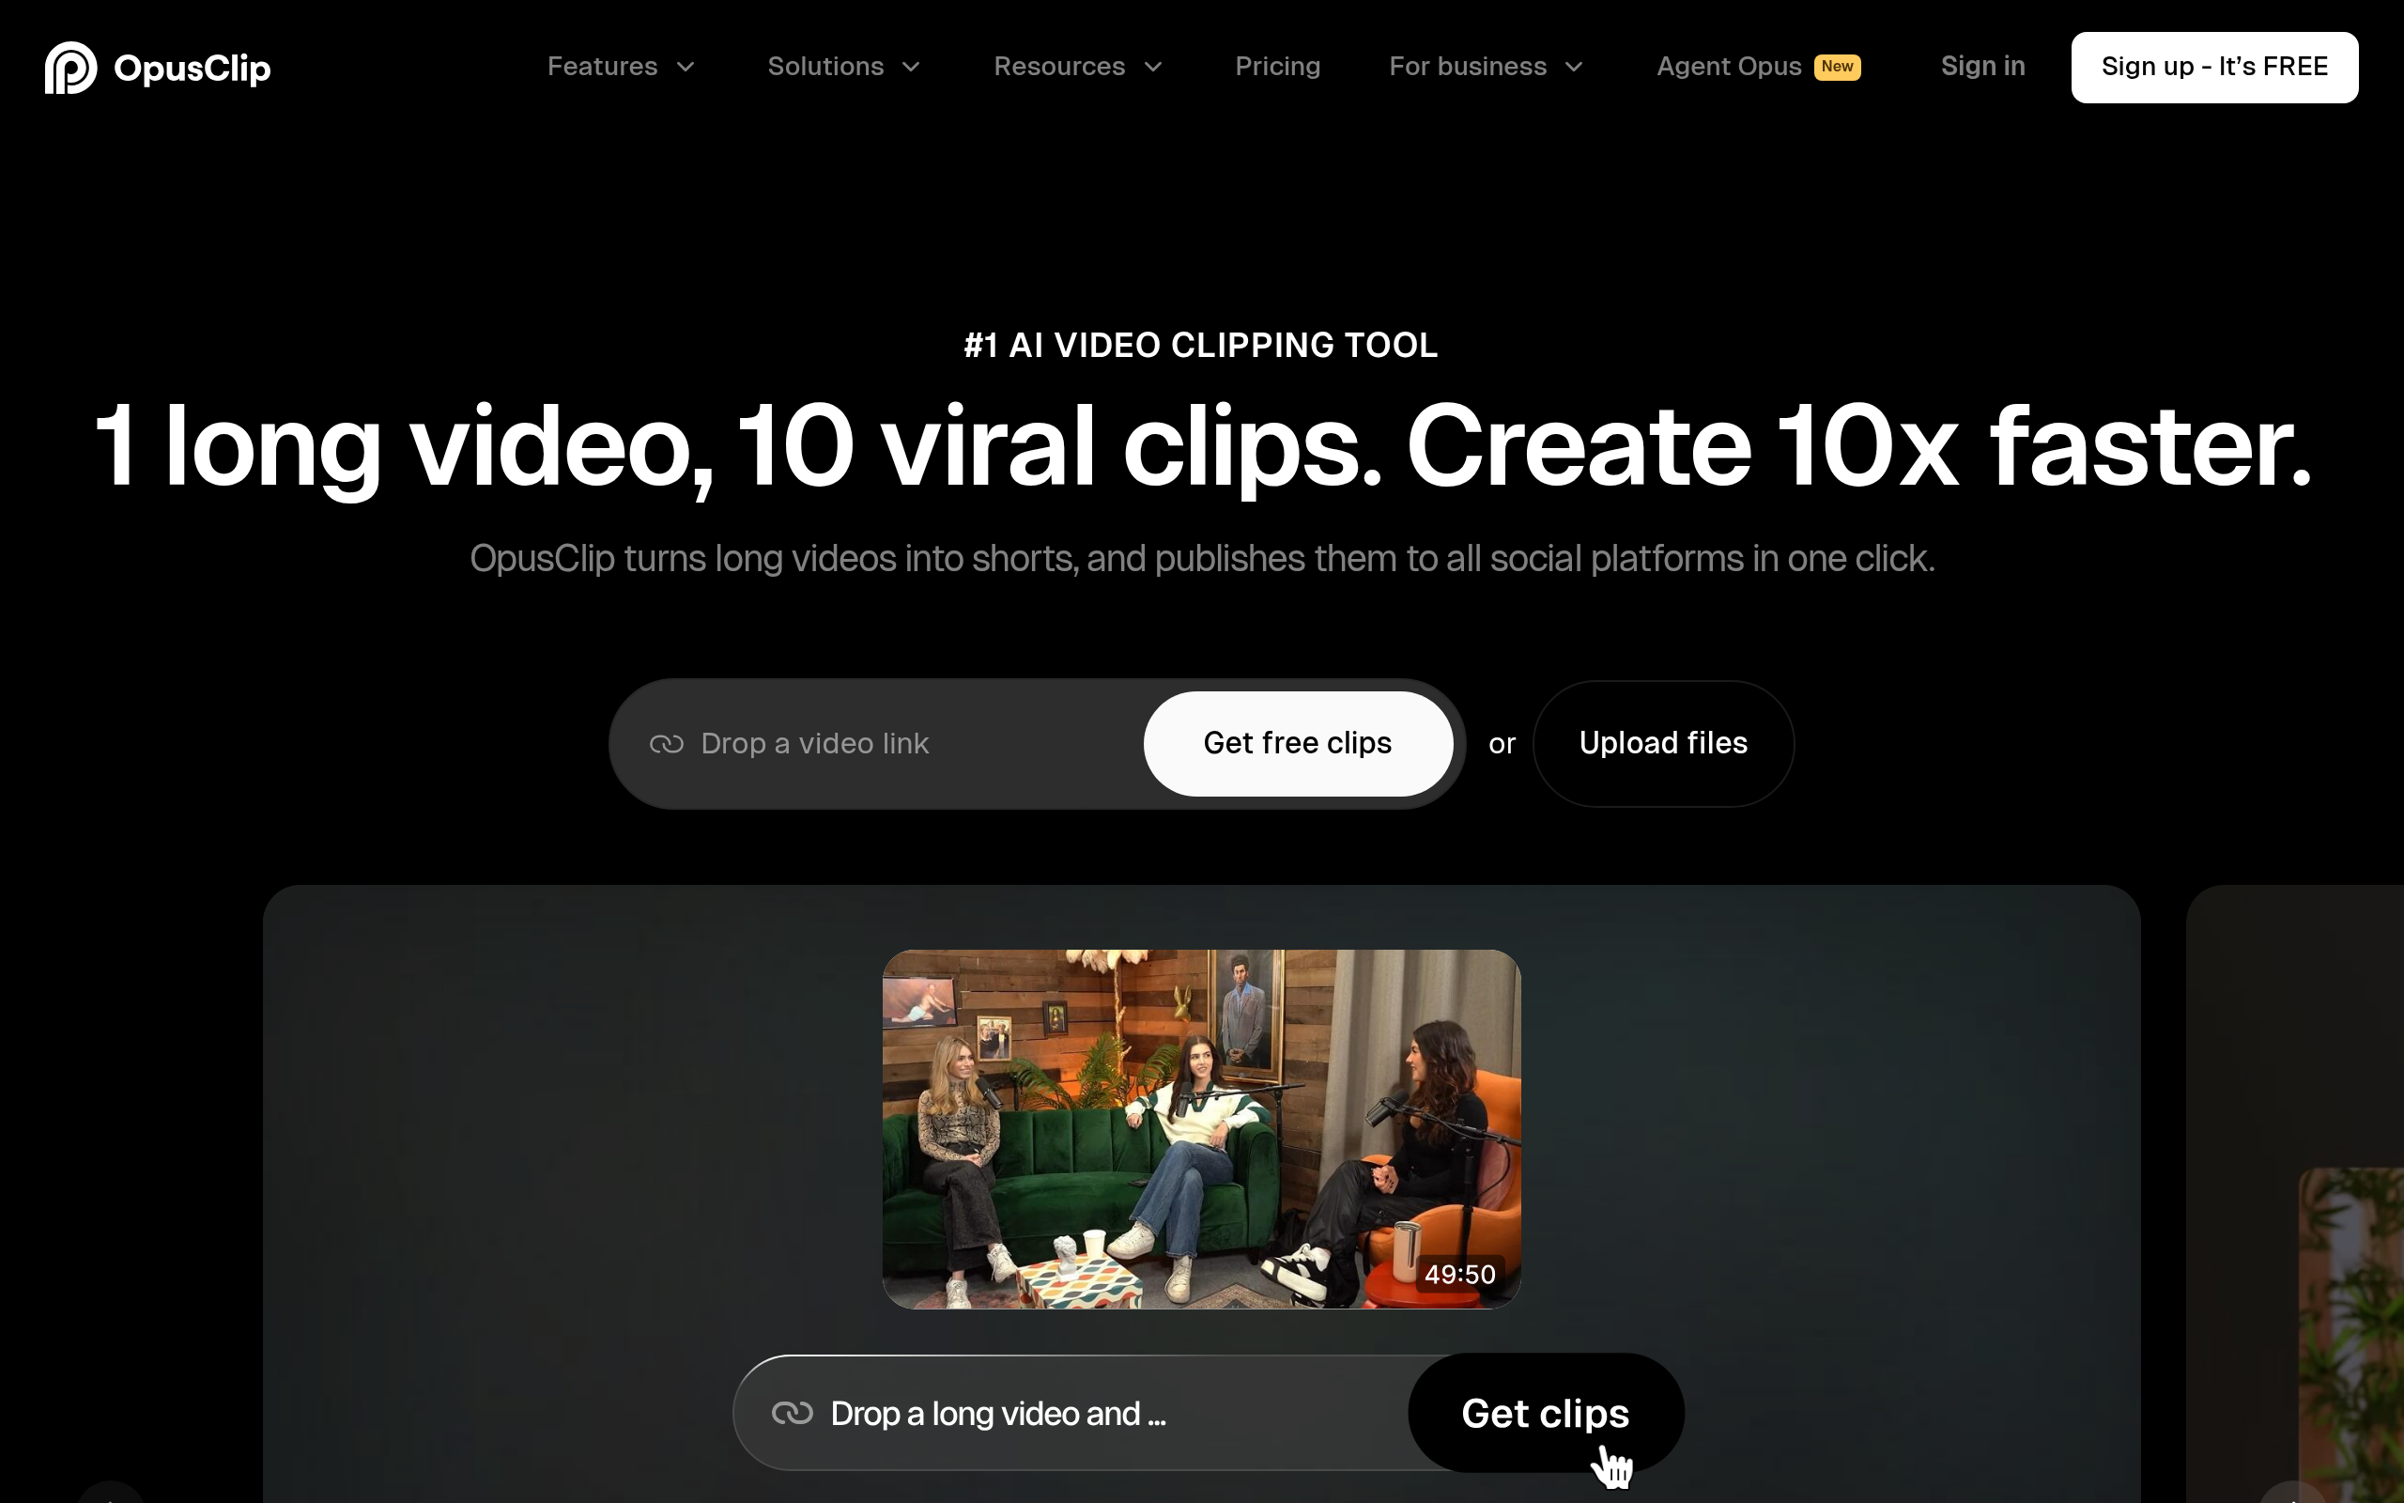Click the Get free clips button
This screenshot has height=1503, width=2404.
[1299, 744]
